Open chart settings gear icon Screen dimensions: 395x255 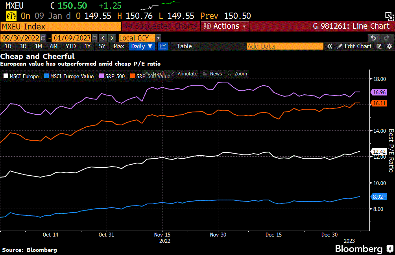(x=389, y=46)
